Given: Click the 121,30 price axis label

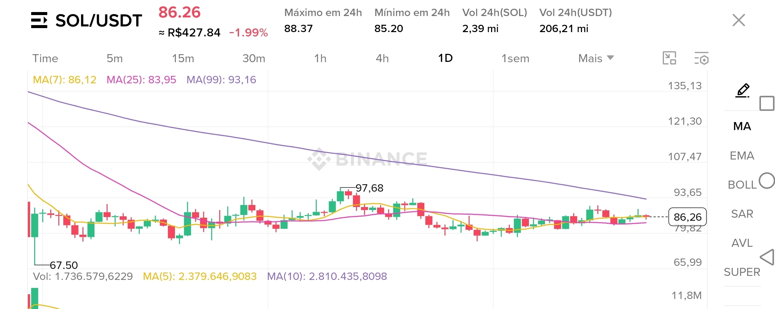Looking at the screenshot, I should tap(685, 121).
